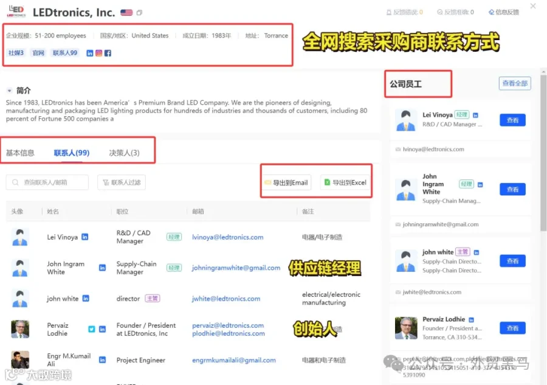Click the 社媒3 tag
This screenshot has height=385, width=547.
[x=16, y=53]
